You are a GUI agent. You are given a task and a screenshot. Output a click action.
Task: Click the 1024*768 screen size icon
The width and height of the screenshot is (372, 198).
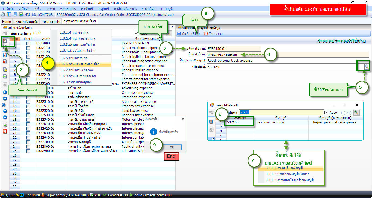click(x=34, y=14)
